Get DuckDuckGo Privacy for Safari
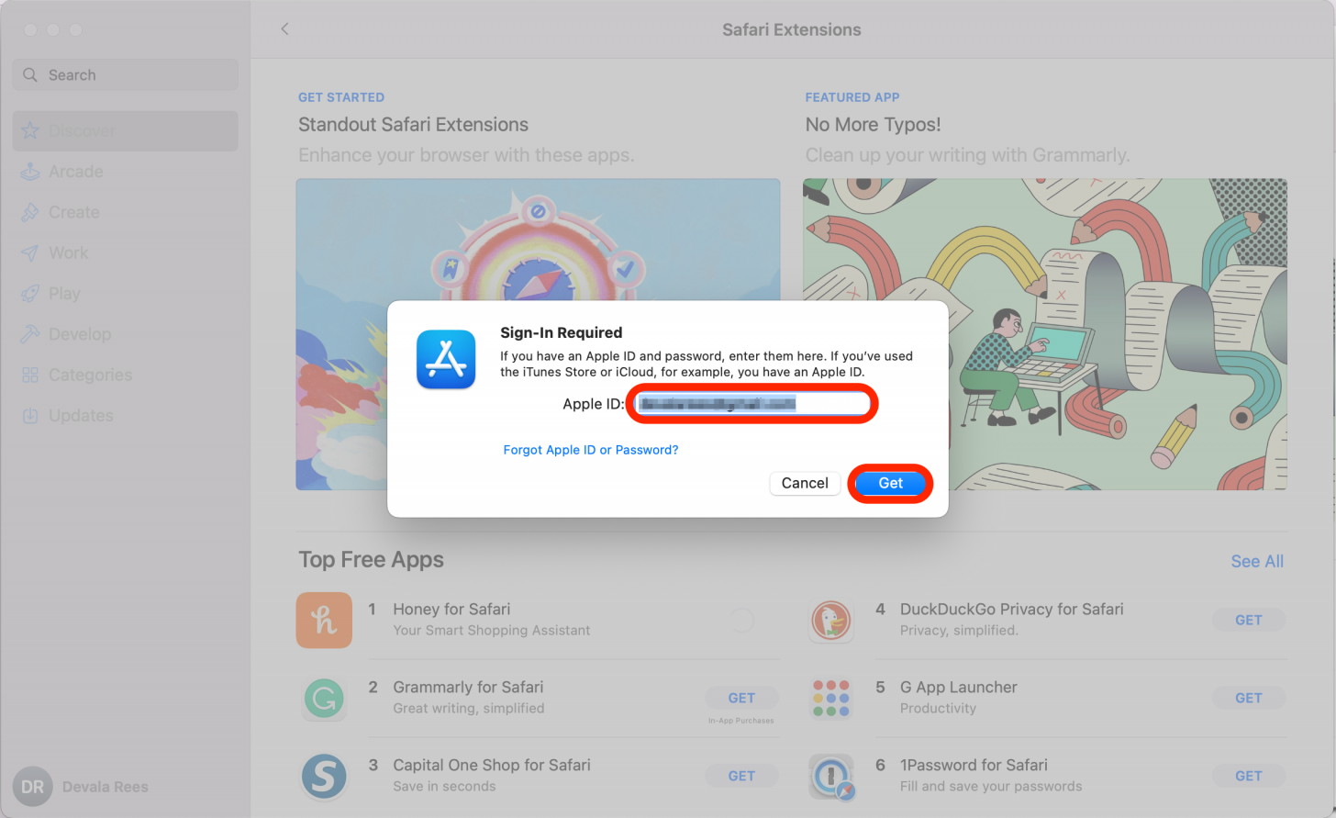 pos(1249,620)
